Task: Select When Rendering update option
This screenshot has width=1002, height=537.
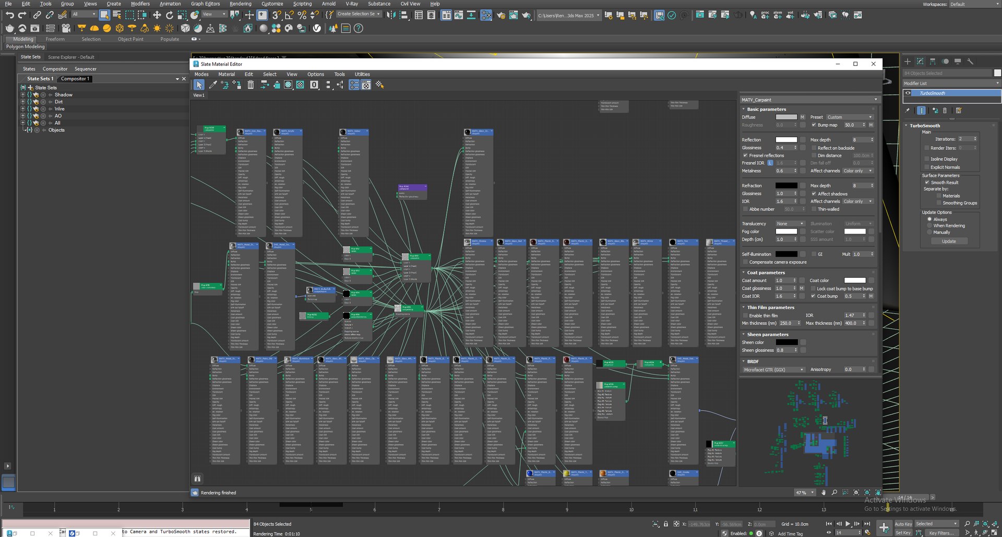Action: (929, 225)
